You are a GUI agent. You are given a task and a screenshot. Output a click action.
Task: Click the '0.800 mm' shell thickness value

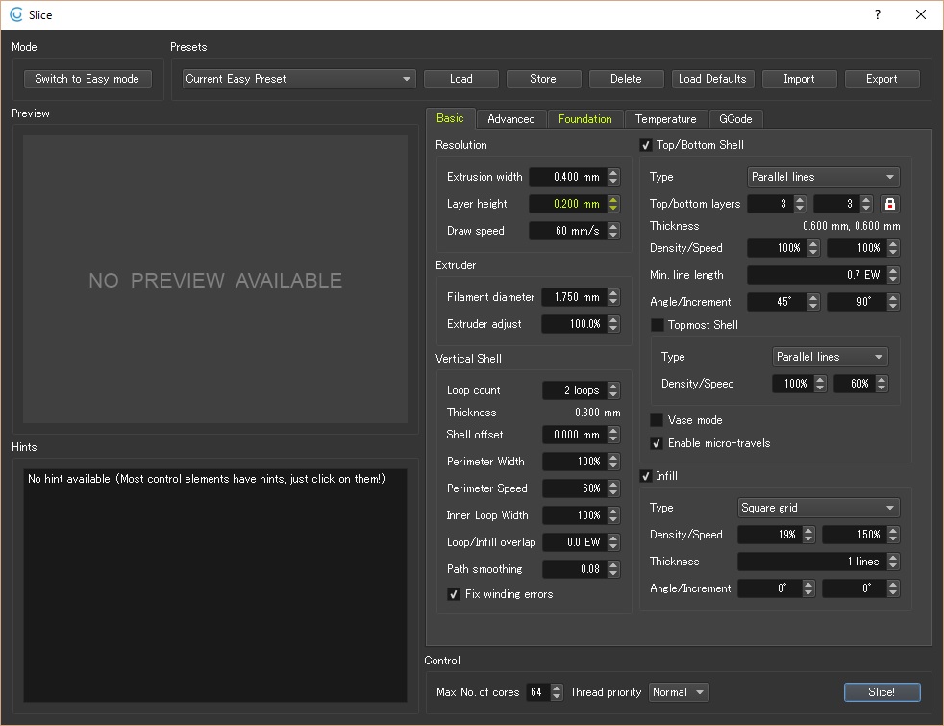tap(597, 413)
